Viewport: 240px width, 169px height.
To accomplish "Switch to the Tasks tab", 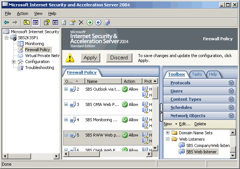I will pos(197,74).
